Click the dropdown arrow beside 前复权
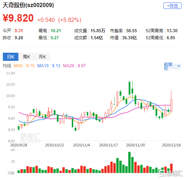 pyautogui.click(x=179, y=66)
